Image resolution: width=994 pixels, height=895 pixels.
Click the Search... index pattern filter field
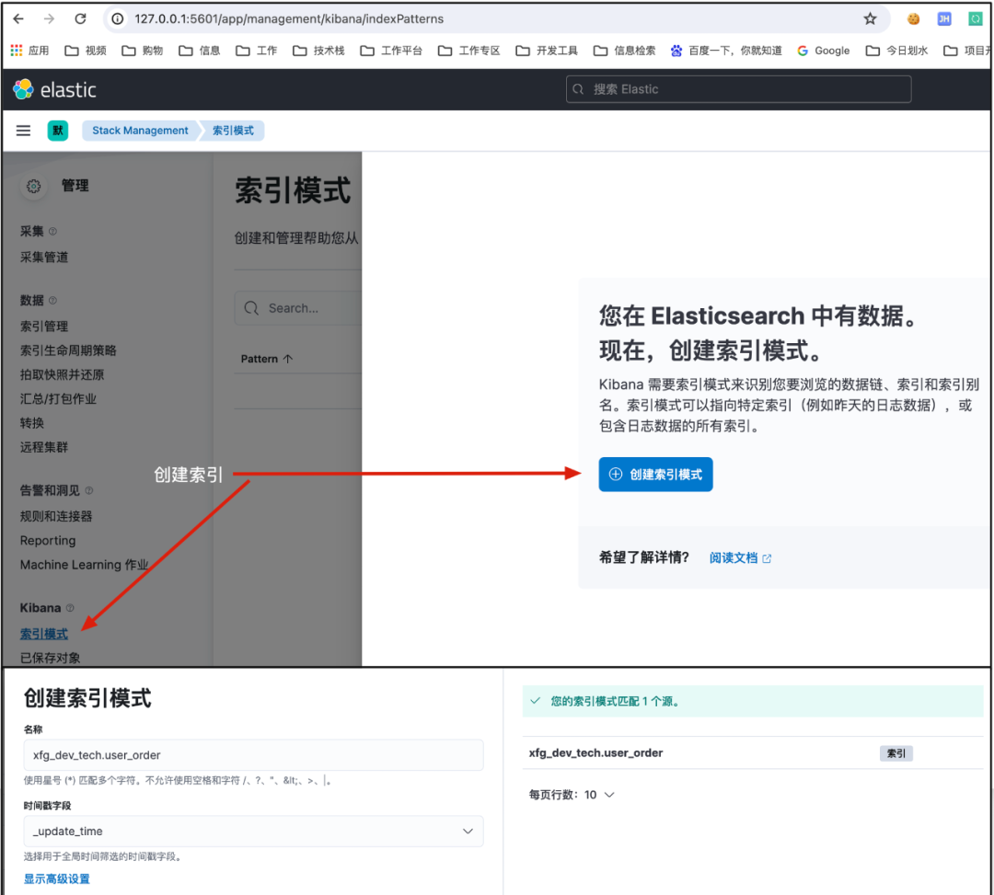[x=298, y=308]
